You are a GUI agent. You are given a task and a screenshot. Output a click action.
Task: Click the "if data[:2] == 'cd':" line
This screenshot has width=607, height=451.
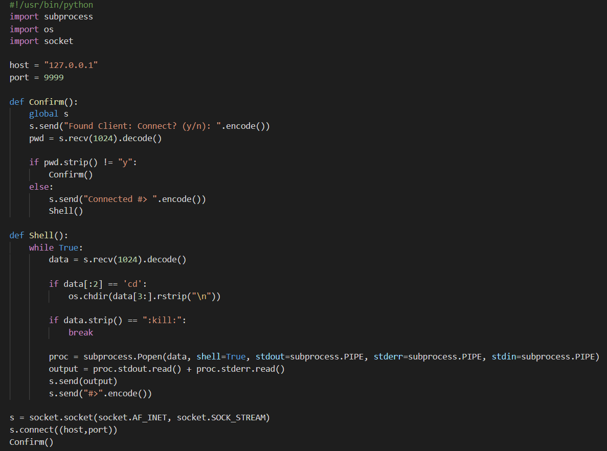98,284
